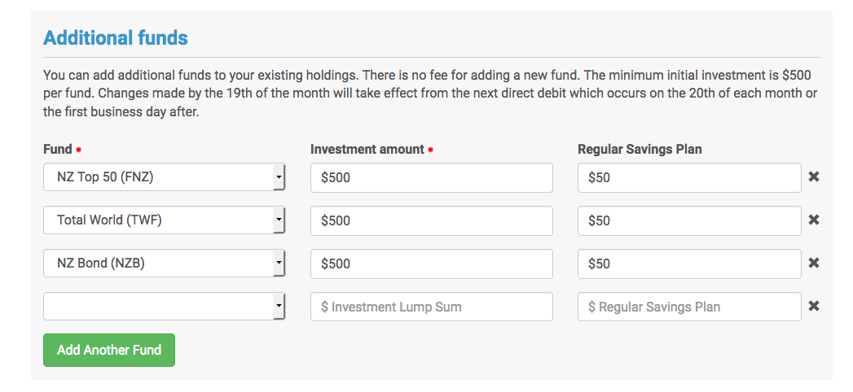
Task: Delete the NZ Bond fund row
Action: coord(813,263)
